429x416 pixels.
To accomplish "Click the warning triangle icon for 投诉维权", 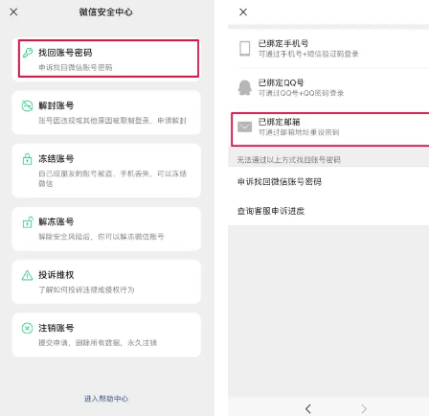I will coord(27,275).
